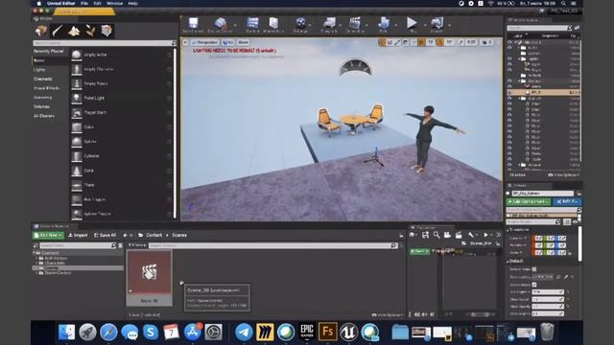Click the Save Current toolbar icon

point(193,23)
